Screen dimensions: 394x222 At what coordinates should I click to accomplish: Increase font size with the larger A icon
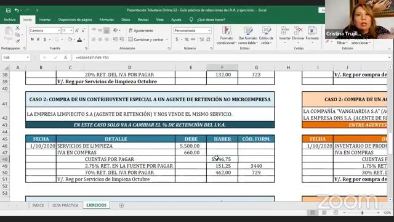coord(77,30)
